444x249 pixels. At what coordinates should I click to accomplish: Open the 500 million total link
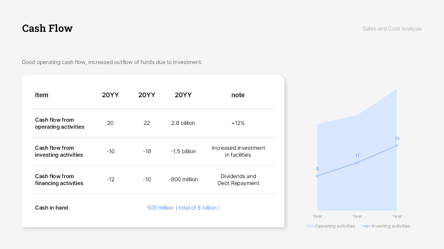(183, 207)
